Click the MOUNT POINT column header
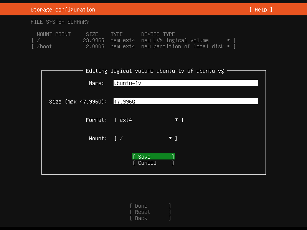This screenshot has width=307, height=230. [x=54, y=34]
